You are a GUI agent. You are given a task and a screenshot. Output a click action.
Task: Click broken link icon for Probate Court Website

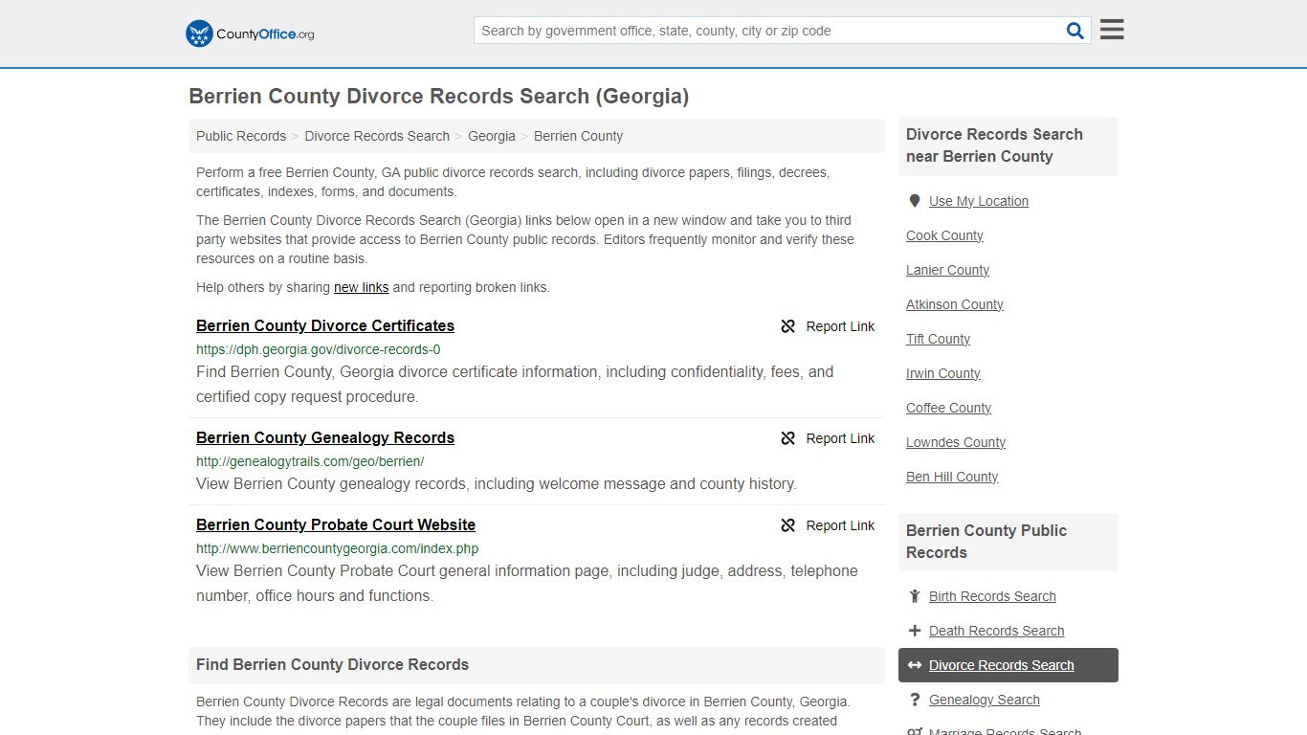click(x=788, y=525)
